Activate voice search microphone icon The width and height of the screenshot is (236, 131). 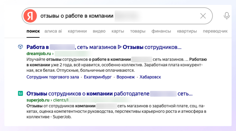click(x=227, y=16)
